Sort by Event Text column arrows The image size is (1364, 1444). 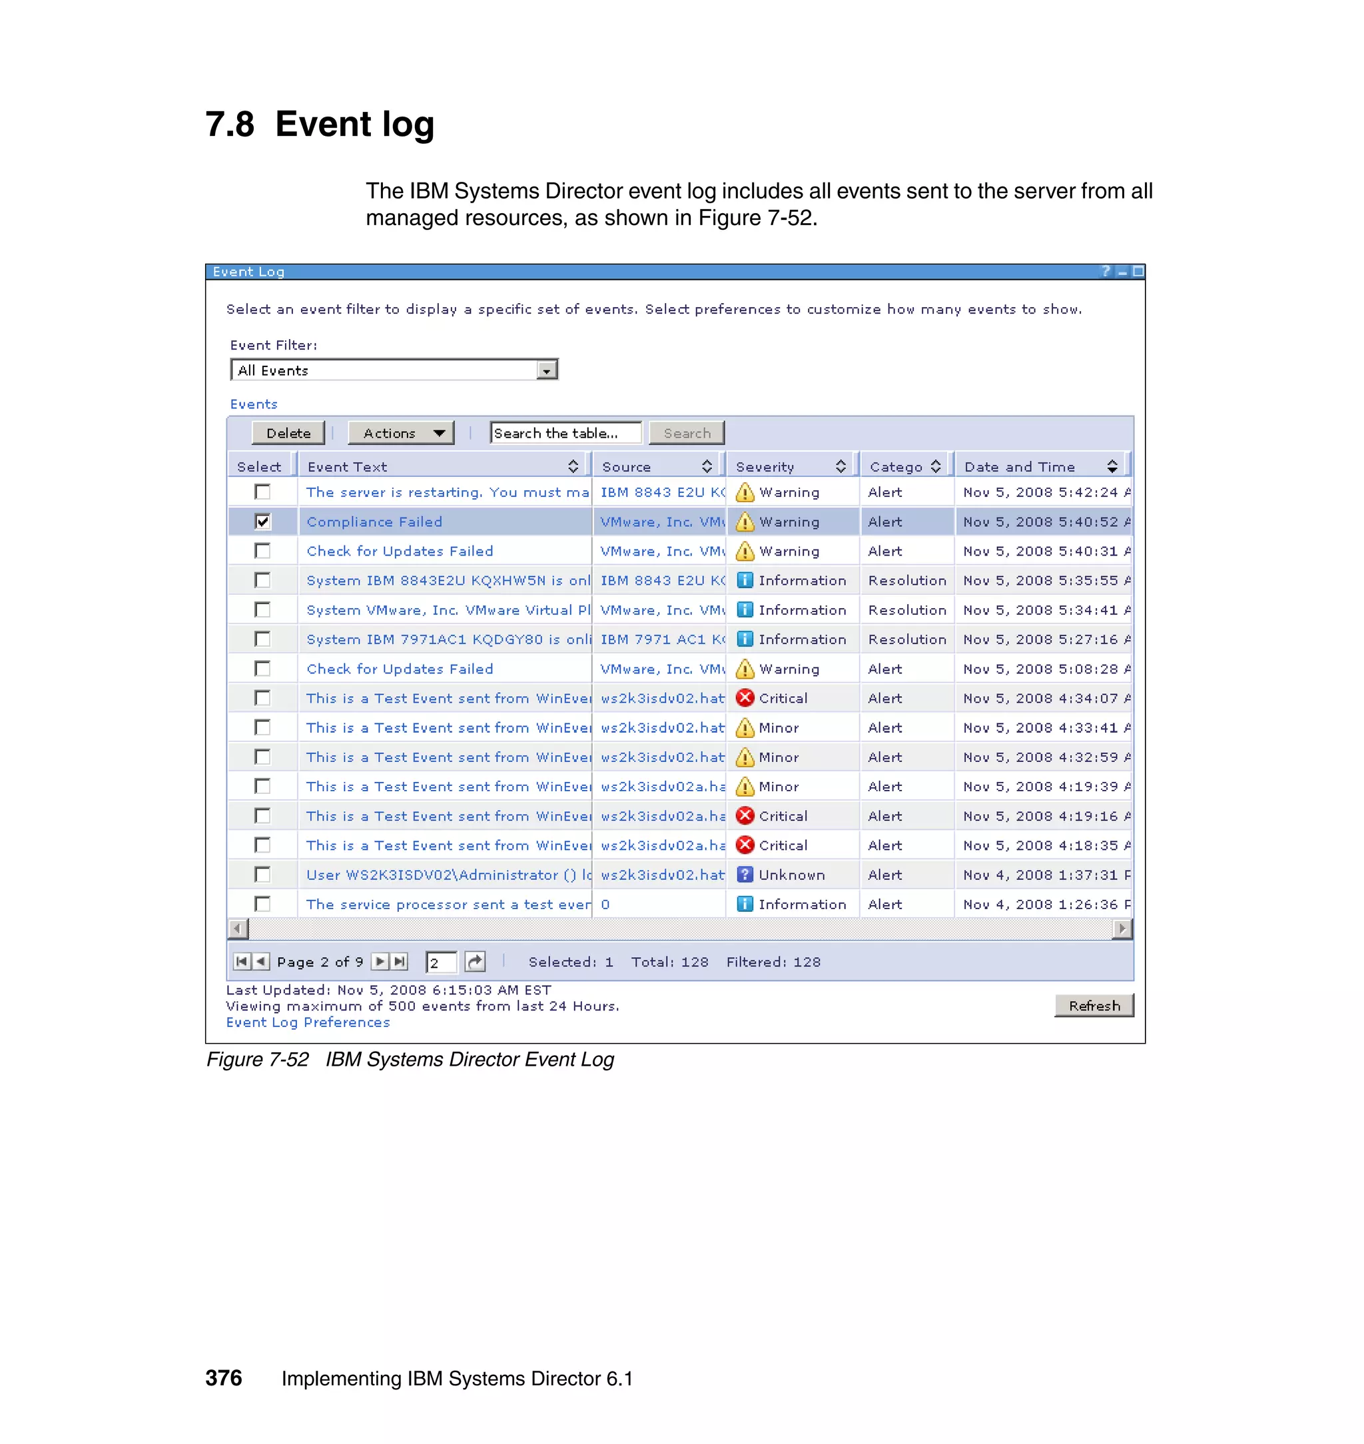(573, 466)
